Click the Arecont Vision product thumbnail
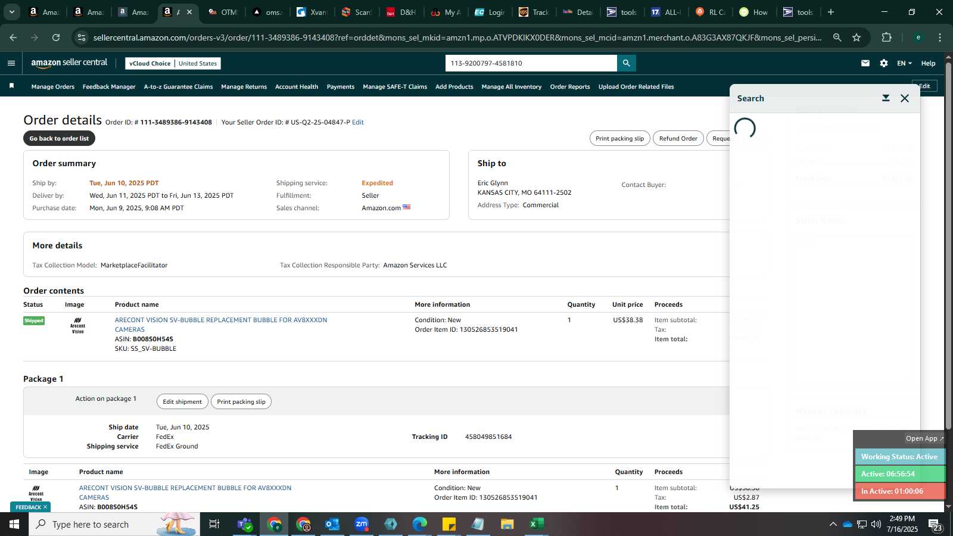The width and height of the screenshot is (953, 536). tap(78, 326)
